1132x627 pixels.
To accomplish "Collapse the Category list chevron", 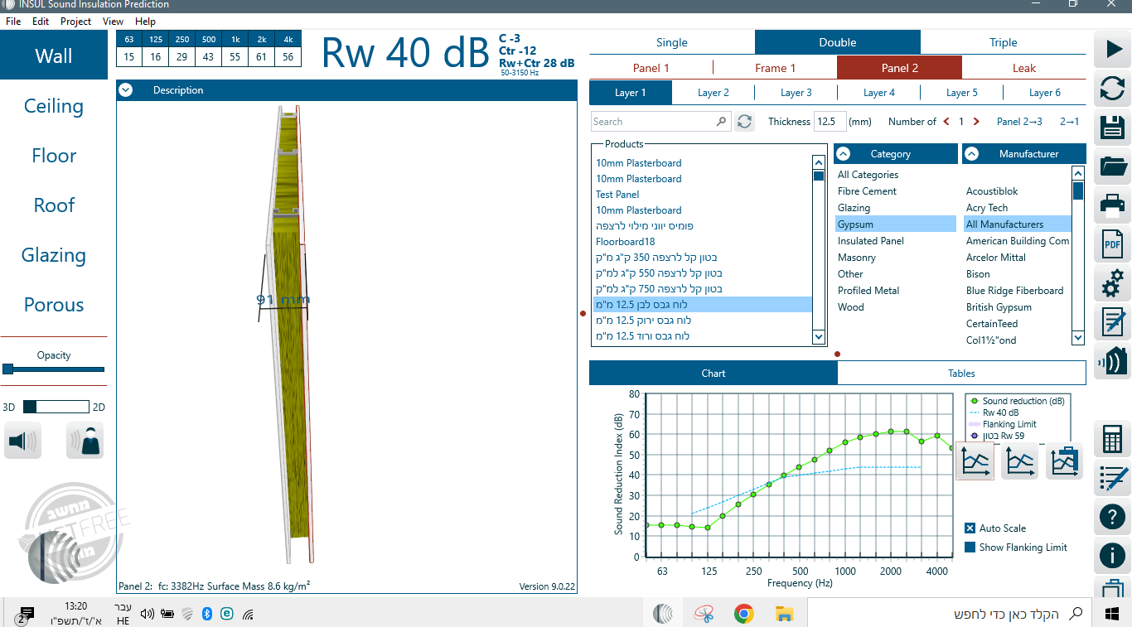I will click(x=843, y=154).
